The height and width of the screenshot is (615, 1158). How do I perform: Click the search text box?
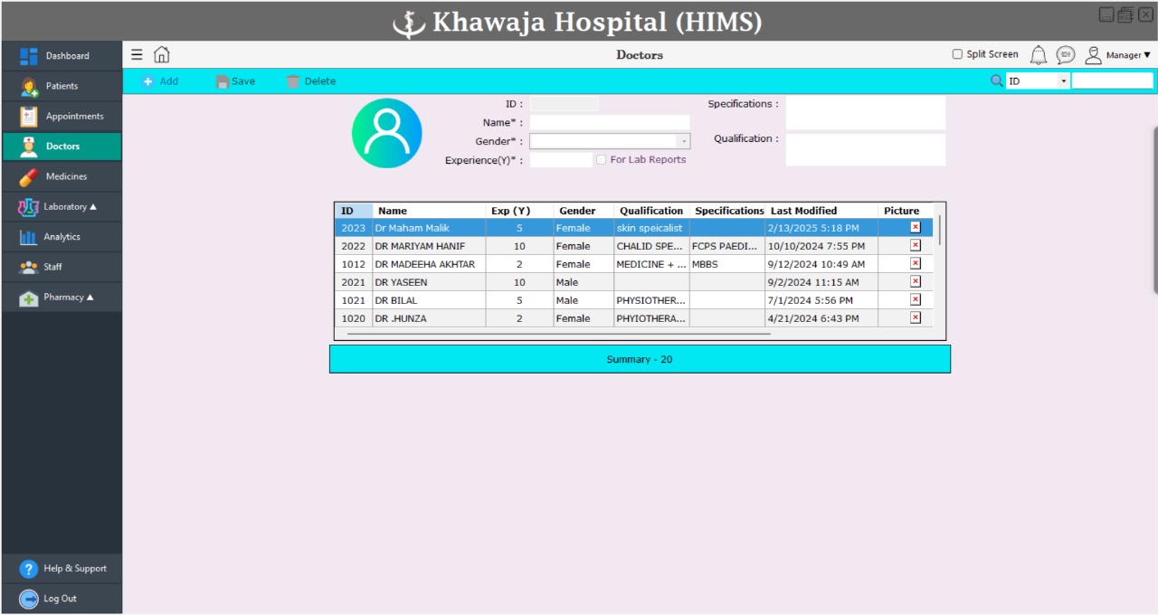(1113, 80)
